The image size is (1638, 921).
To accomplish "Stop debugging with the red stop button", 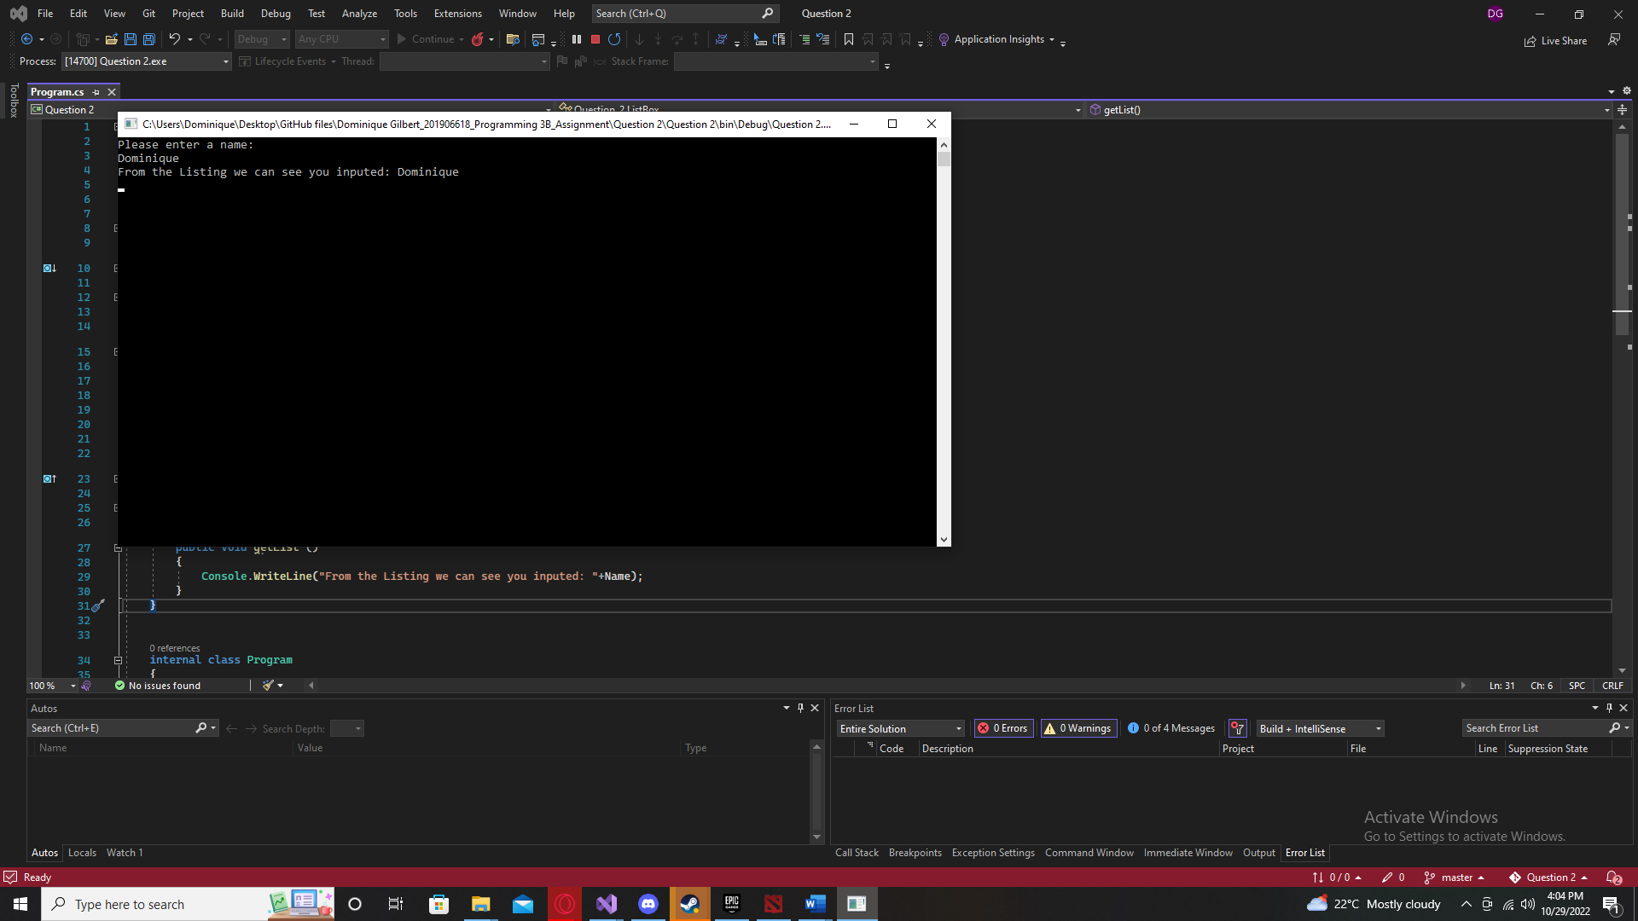I will (x=595, y=39).
